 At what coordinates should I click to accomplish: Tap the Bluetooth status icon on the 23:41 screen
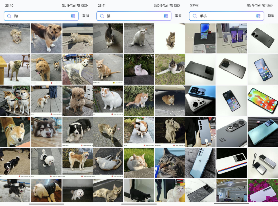click(161, 5)
